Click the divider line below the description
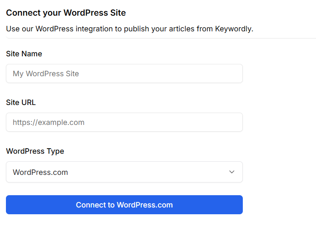Image resolution: width=316 pixels, height=235 pixels. pos(161,39)
